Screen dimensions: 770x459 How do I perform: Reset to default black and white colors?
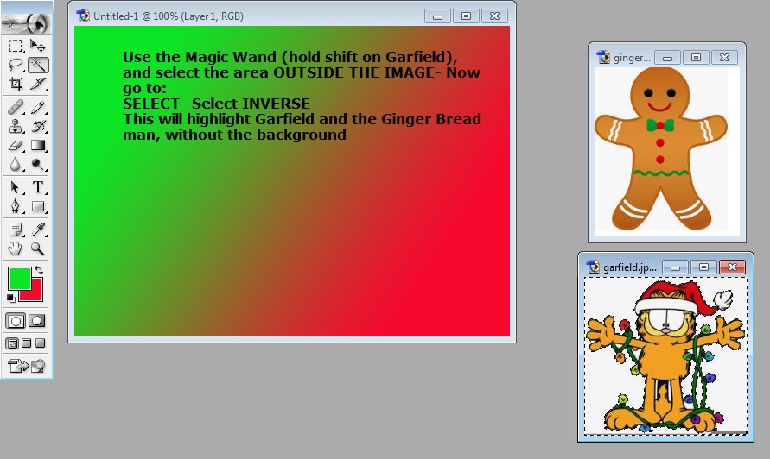tap(11, 299)
